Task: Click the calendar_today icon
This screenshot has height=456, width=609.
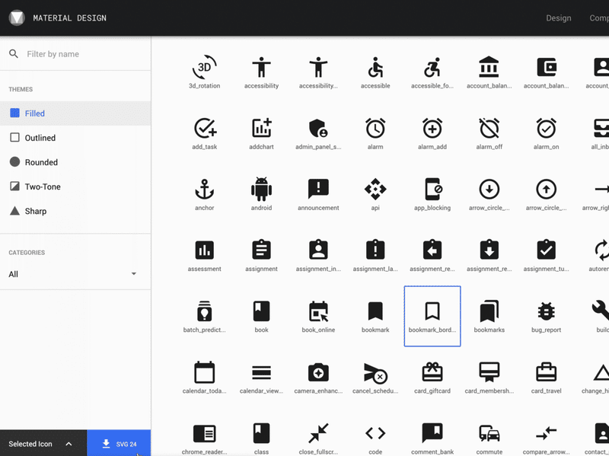Action: [204, 372]
